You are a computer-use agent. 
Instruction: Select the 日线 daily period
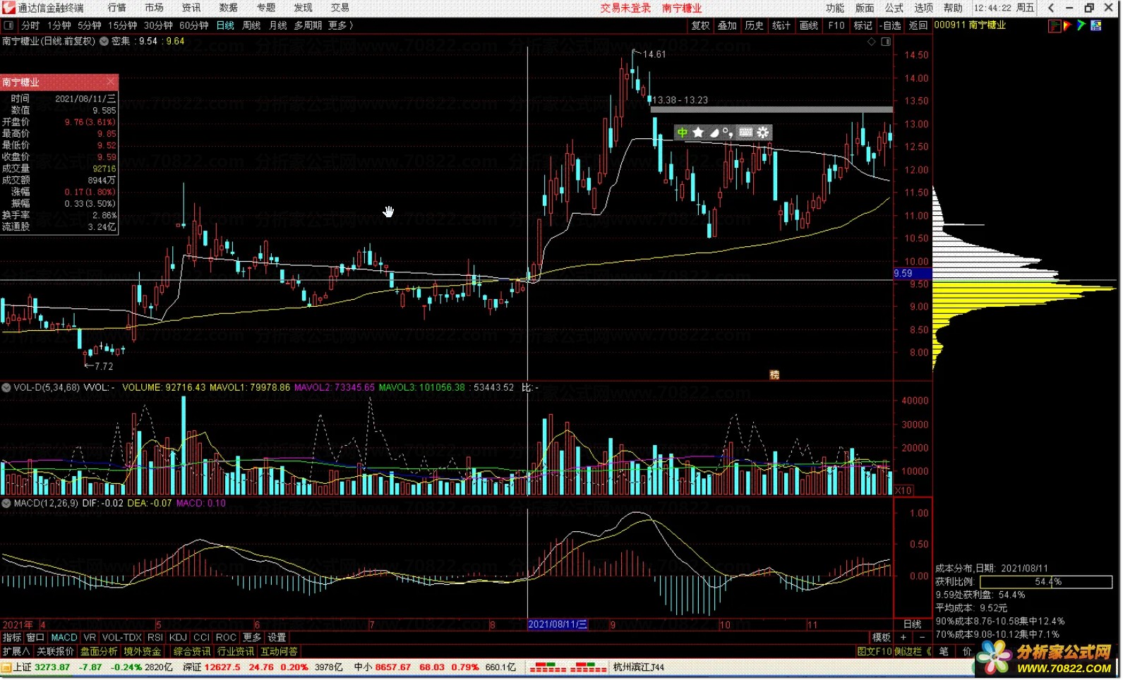pyautogui.click(x=225, y=25)
